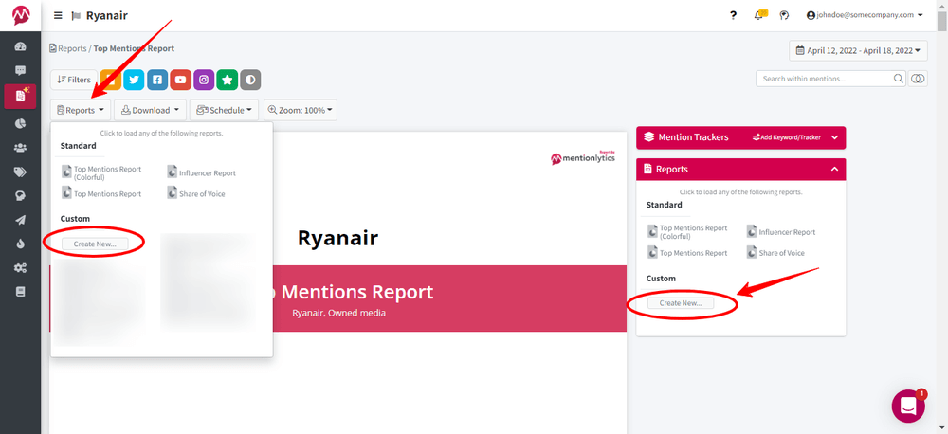This screenshot has height=434, width=948.
Task: Toggle the gray half-circle source filter
Action: [x=250, y=80]
